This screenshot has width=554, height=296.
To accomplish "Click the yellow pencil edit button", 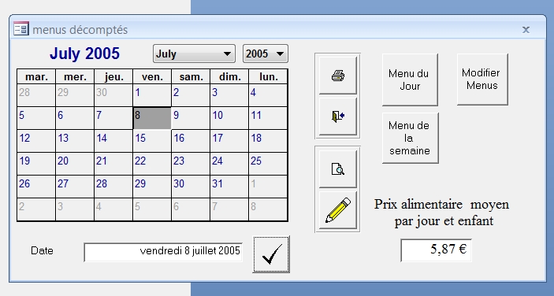I will click(x=338, y=210).
